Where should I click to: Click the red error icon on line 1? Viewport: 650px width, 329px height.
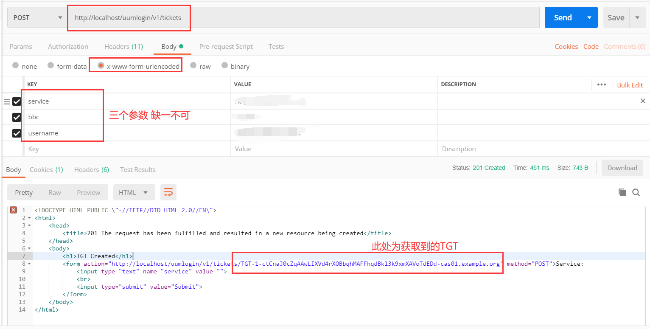pyautogui.click(x=13, y=210)
